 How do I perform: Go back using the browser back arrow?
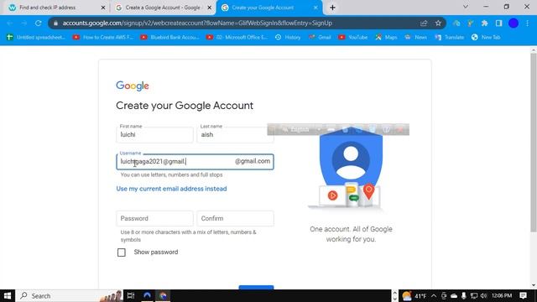tap(9, 23)
